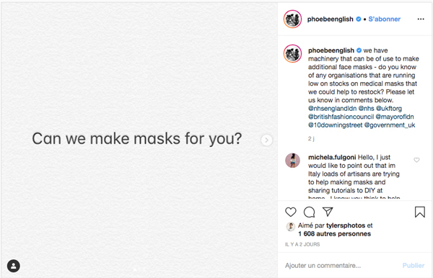Share the post with the paper plane icon
Image resolution: width=433 pixels, height=278 pixels.
328,212
